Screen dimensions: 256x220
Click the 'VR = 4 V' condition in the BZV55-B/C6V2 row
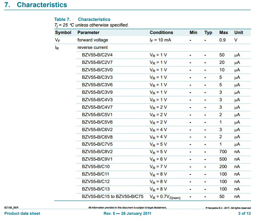(158, 130)
